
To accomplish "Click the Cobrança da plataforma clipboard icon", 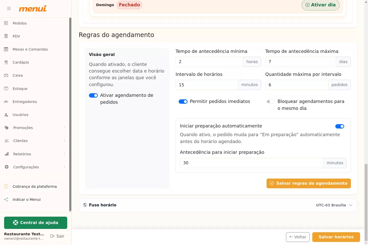I will (6, 186).
